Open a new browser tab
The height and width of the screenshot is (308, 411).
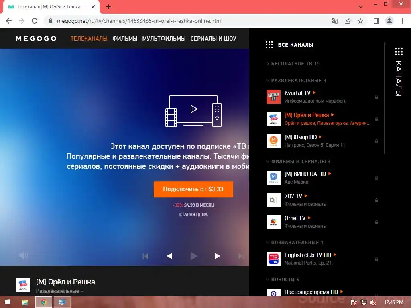(108, 7)
